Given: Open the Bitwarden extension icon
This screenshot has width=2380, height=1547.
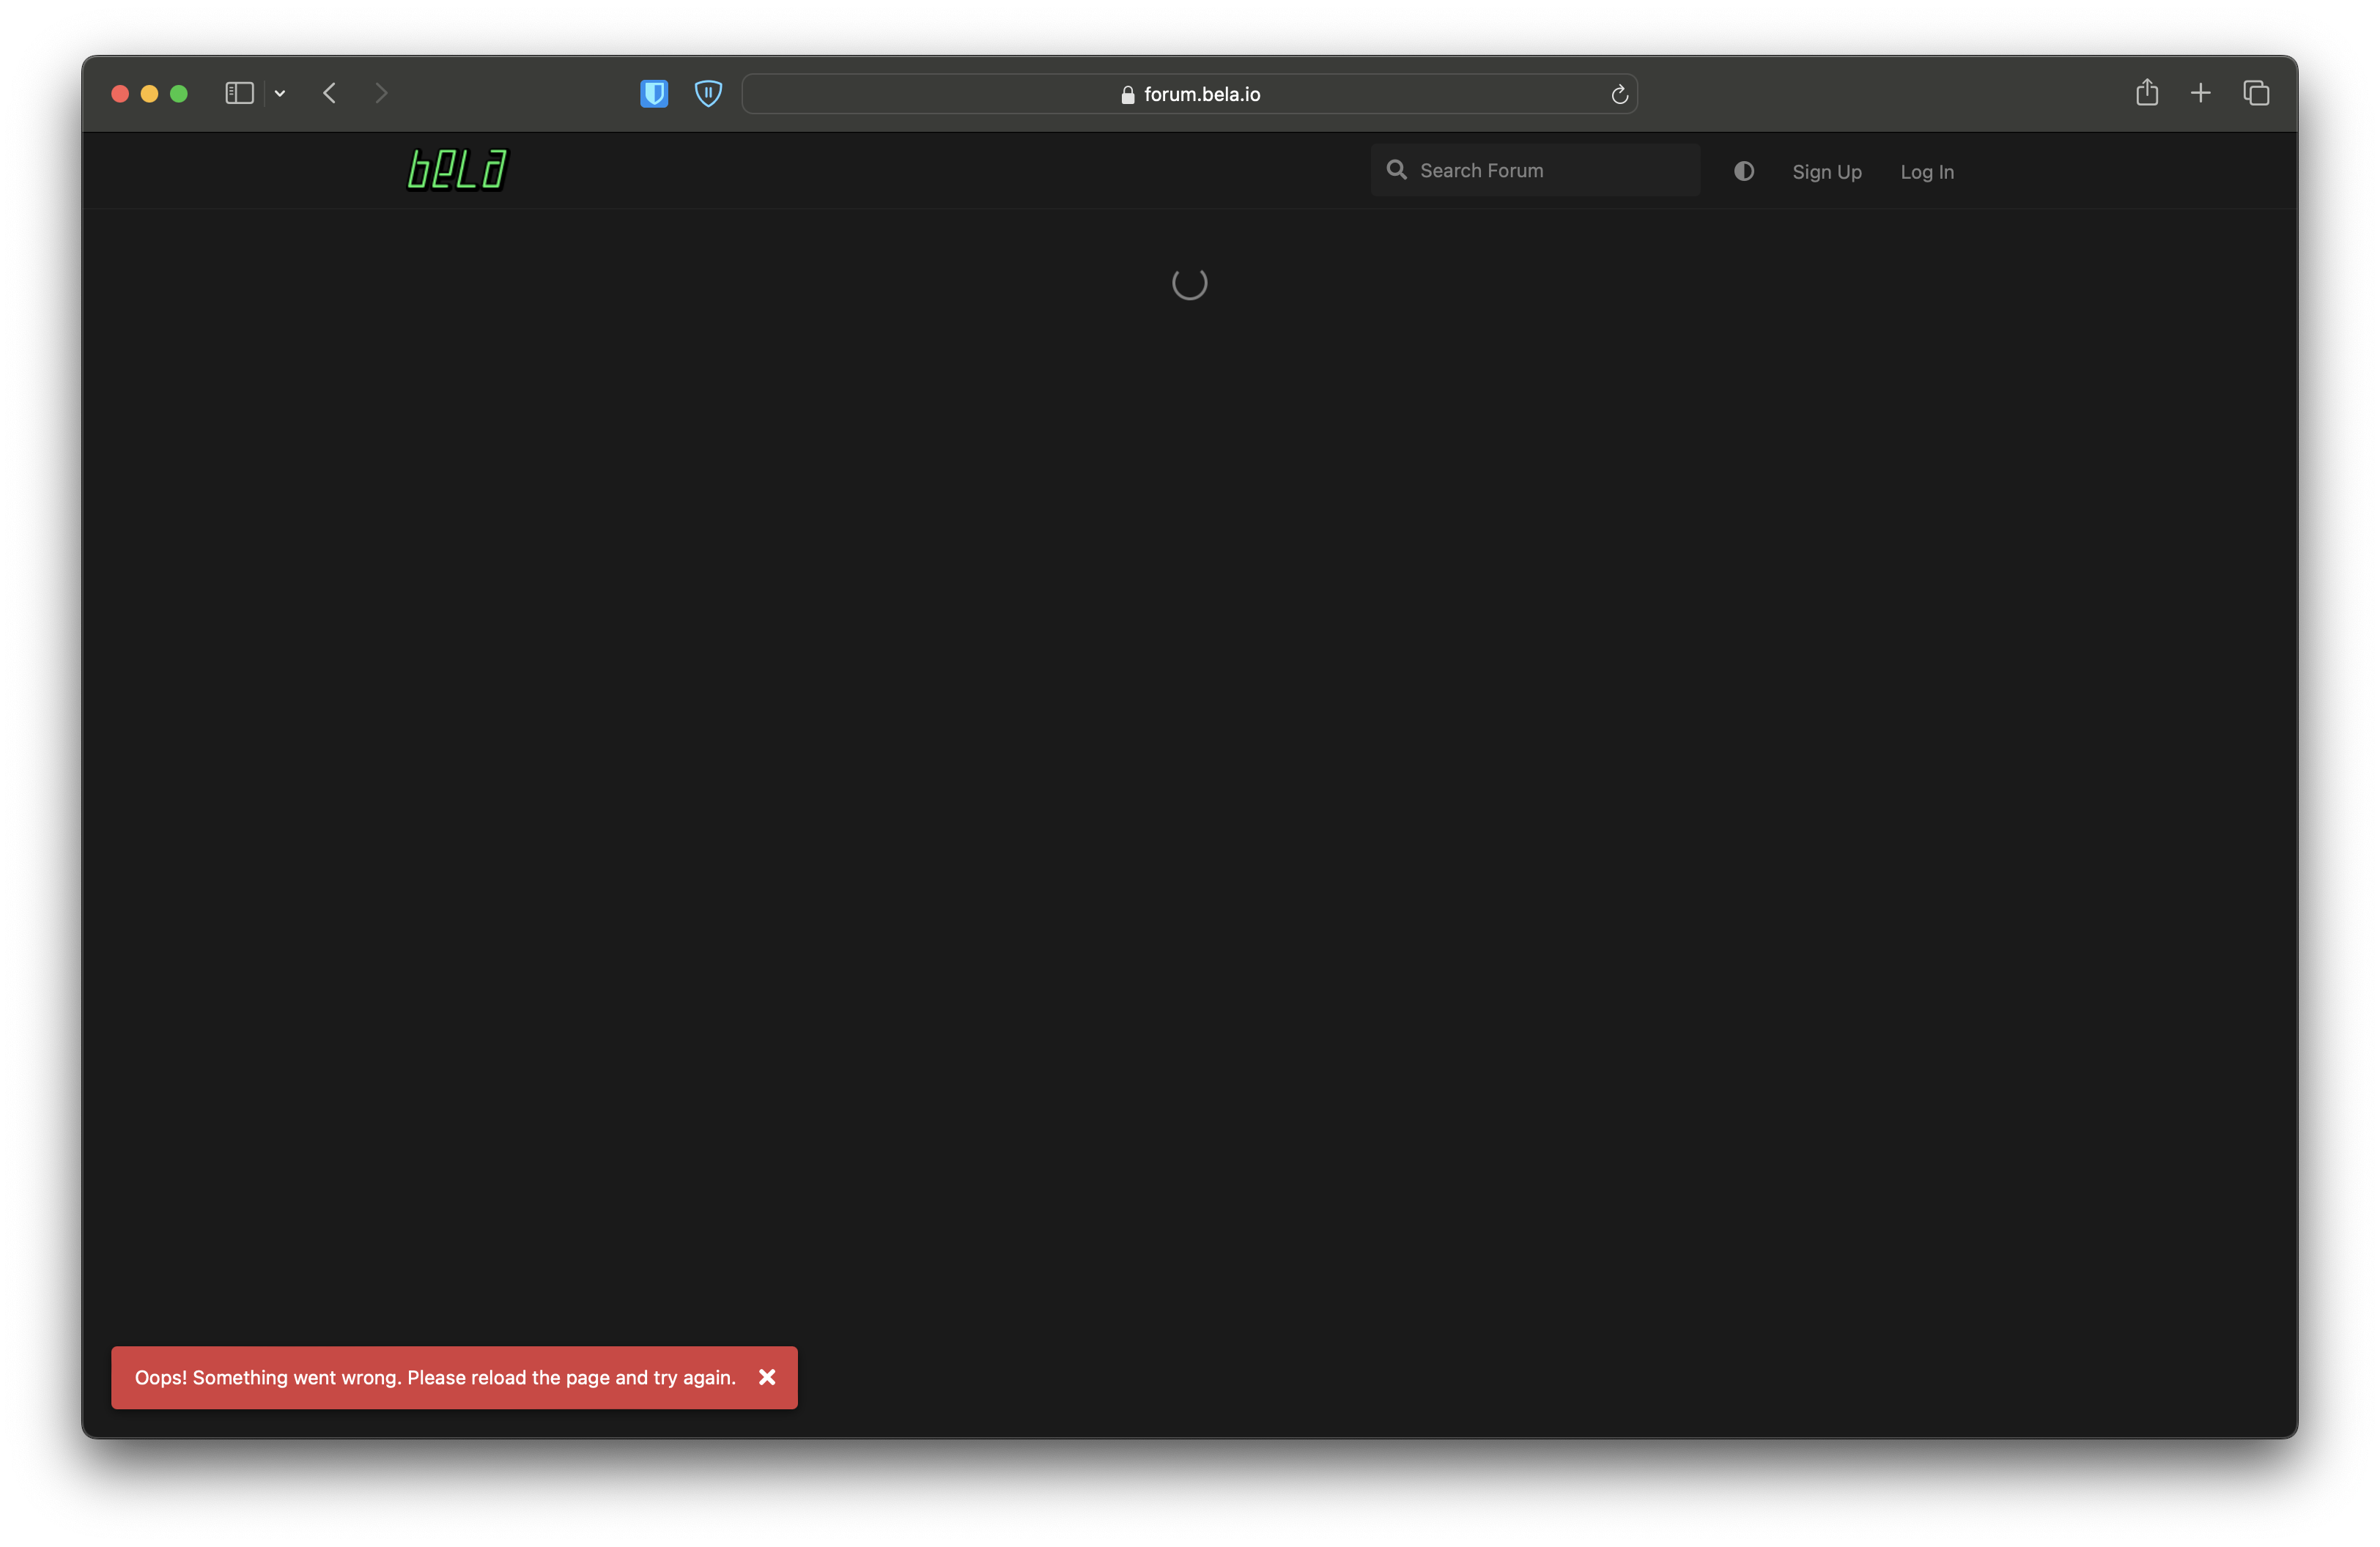Looking at the screenshot, I should tap(654, 94).
